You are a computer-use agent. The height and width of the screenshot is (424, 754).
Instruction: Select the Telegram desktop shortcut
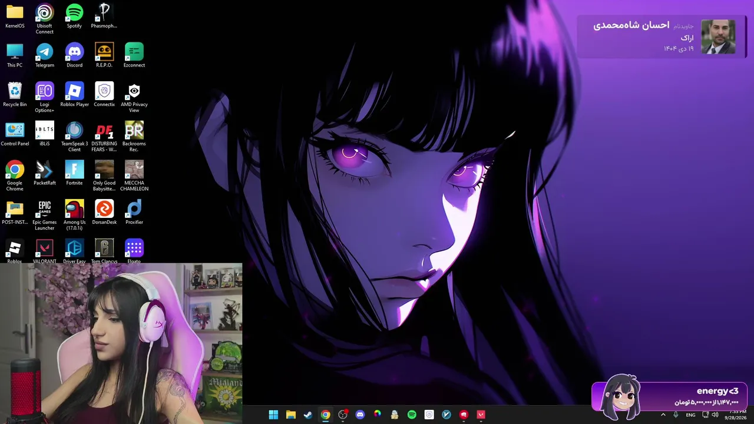point(44,55)
